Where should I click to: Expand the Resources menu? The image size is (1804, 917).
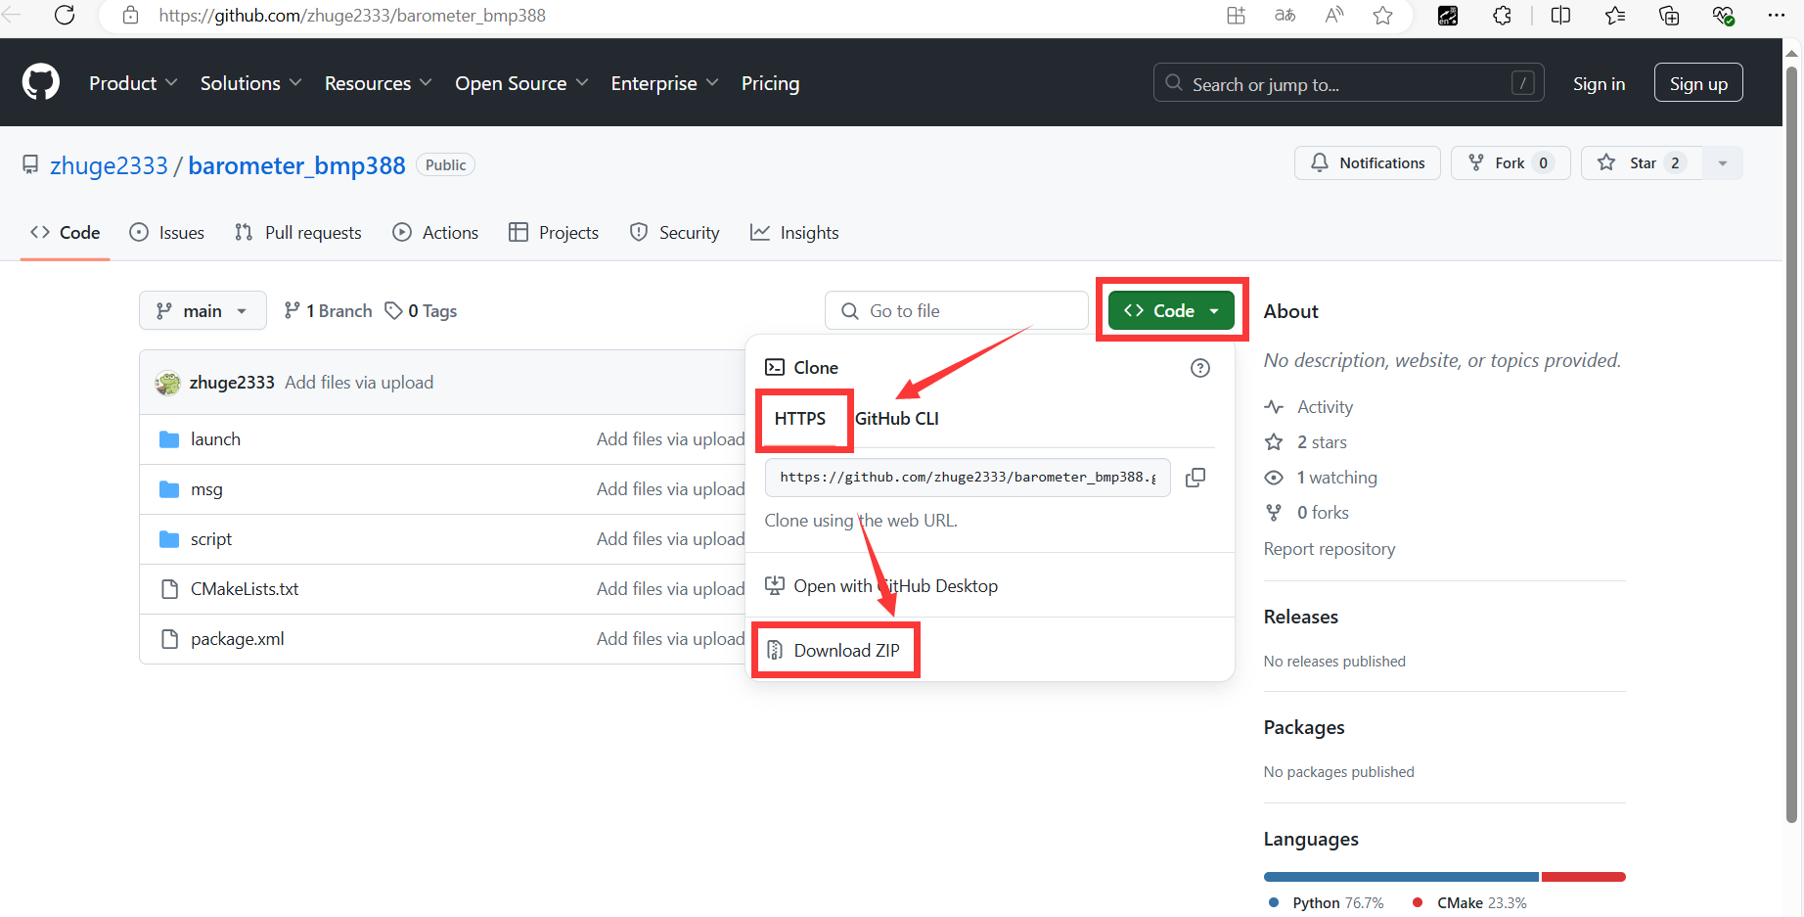(x=378, y=83)
